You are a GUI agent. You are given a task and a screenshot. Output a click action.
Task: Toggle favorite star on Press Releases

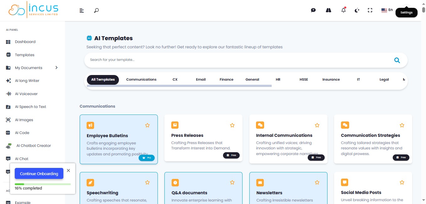click(x=232, y=125)
